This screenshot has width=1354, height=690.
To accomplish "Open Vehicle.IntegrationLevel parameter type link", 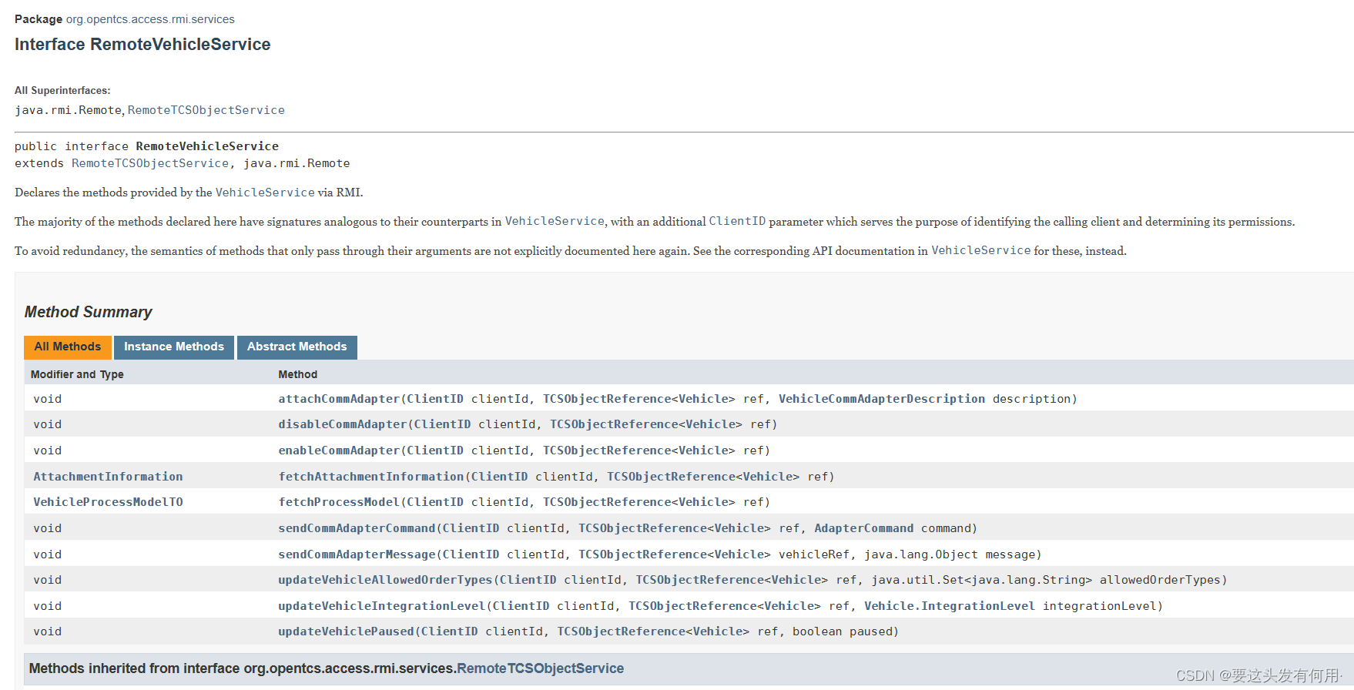I will (950, 606).
